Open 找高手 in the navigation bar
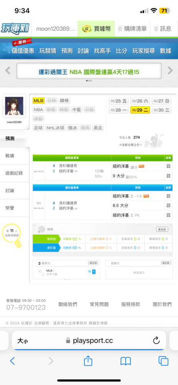The width and height of the screenshot is (178, 385). pos(102,51)
